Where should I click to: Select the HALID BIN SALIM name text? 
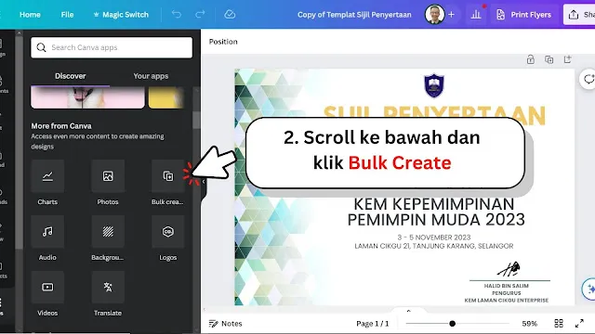click(x=506, y=286)
